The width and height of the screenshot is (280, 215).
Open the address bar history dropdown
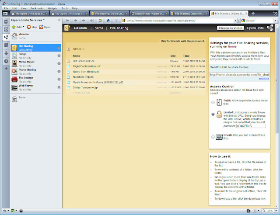pyautogui.click(x=235, y=21)
